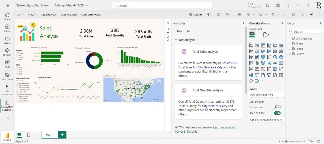The width and height of the screenshot is (324, 144).
Task: Check the Central region checkbox
Action: pyautogui.click(x=17, y=53)
